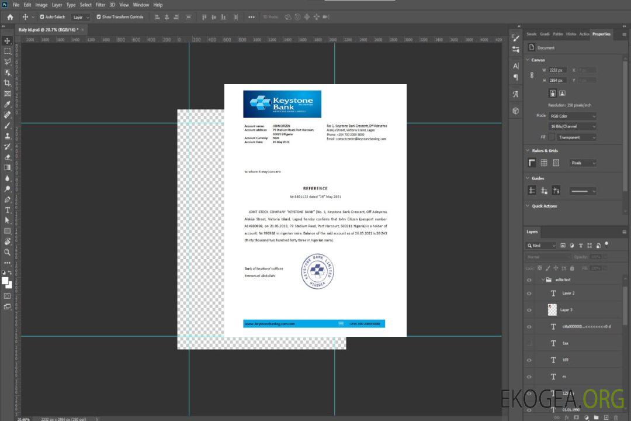The height and width of the screenshot is (421, 631).
Task: Open the 3D panel cube icon
Action: click(515, 111)
